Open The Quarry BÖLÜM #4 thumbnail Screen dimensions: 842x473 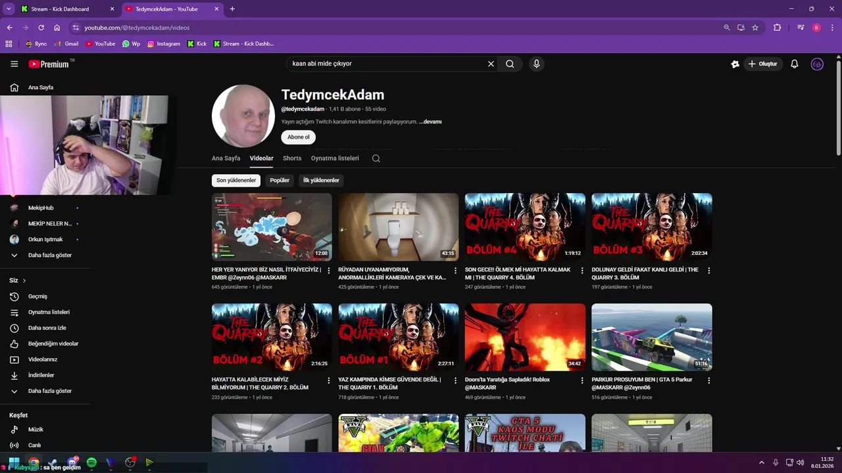coord(525,227)
